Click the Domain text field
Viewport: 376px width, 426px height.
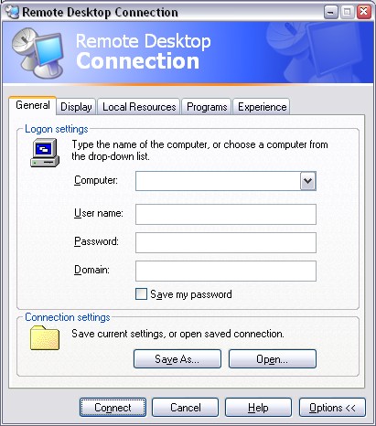point(226,271)
